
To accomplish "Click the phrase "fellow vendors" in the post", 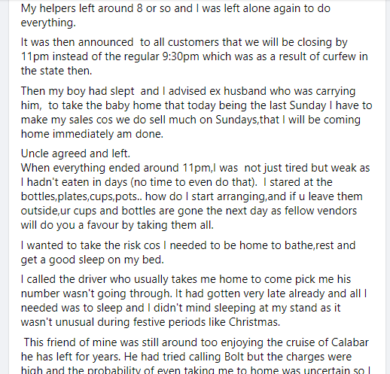I will 321,211.
